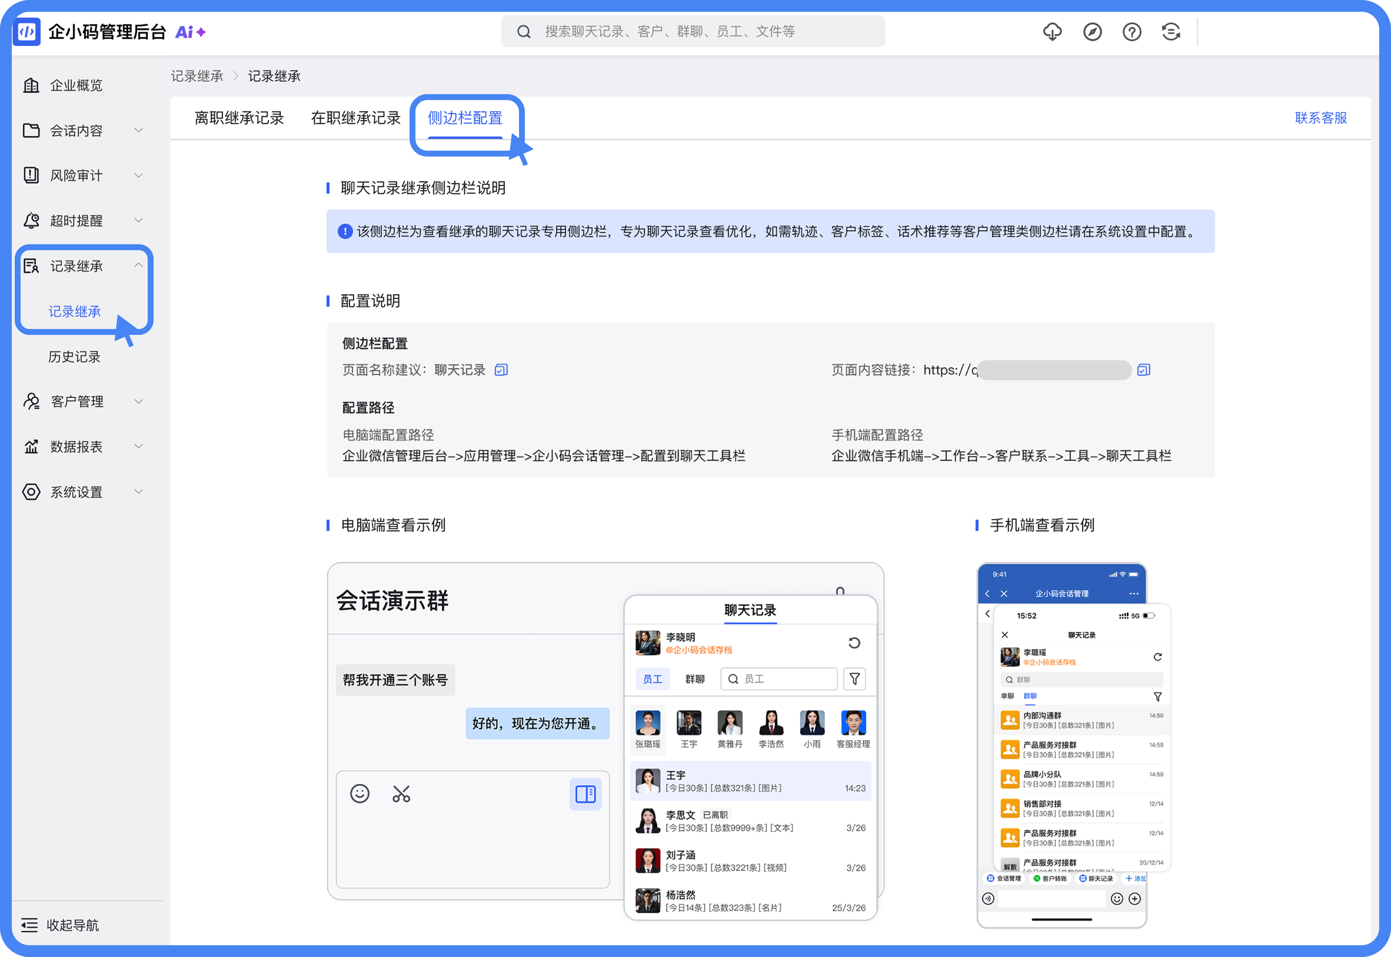Expand the 客户管理 menu chevron

pos(139,401)
